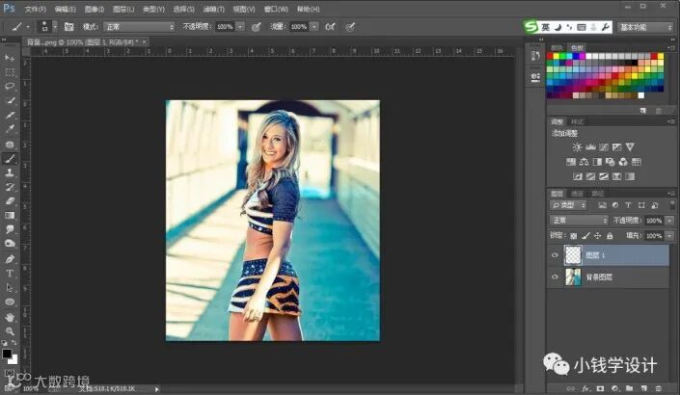Add Levels adjustment (histogram icon)
Screen dimensions: 680x395
[590, 147]
